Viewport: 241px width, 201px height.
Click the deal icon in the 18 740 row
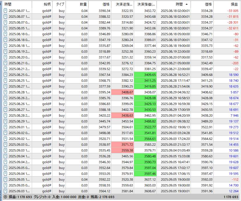click(x=5, y=81)
